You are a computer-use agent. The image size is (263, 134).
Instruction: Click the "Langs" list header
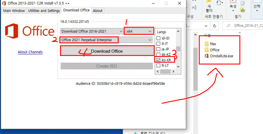click(162, 32)
